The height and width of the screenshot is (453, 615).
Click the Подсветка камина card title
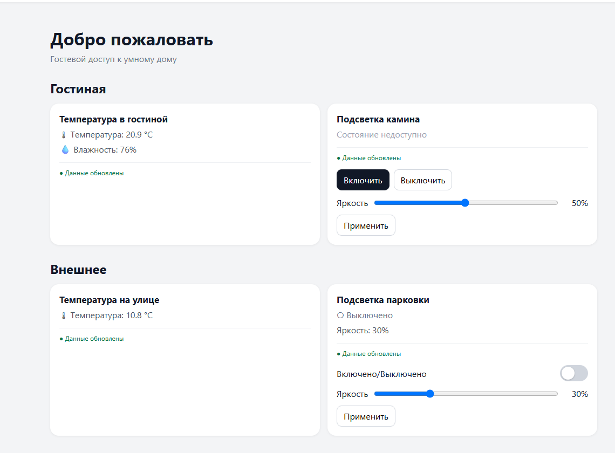pyautogui.click(x=378, y=119)
